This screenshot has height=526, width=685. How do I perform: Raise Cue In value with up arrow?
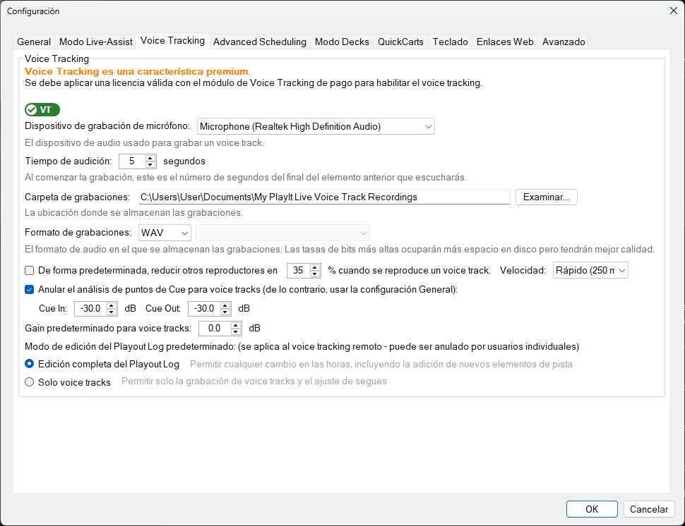[x=112, y=305]
